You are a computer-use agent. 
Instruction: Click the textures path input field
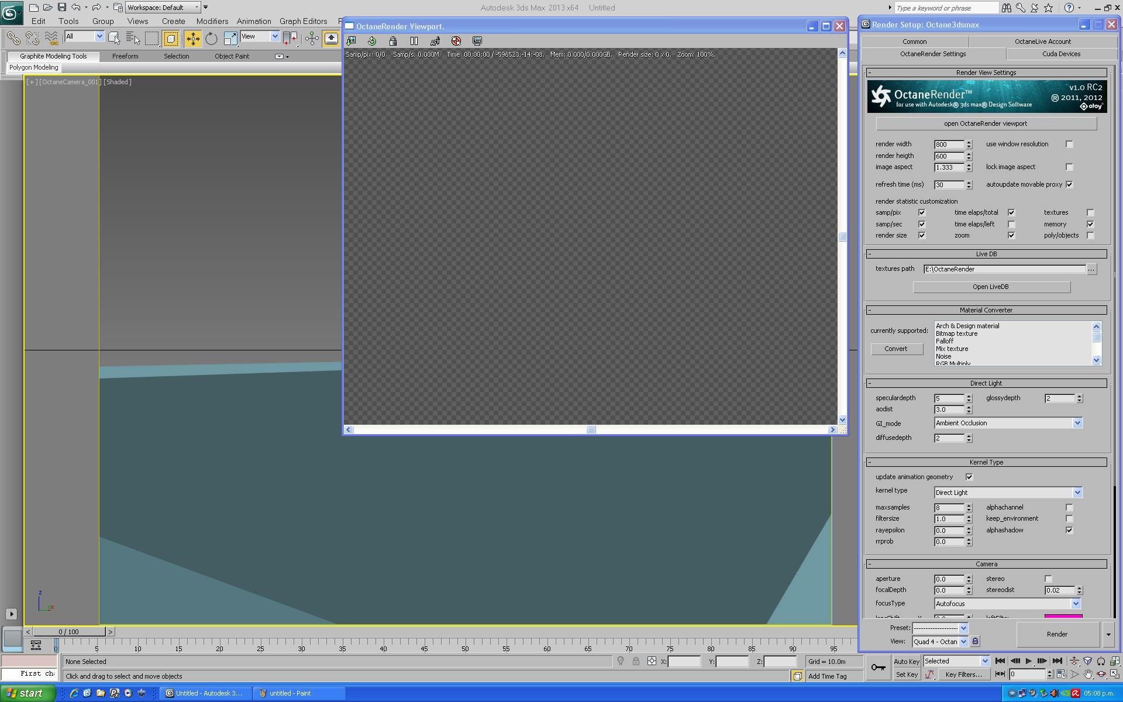(x=1004, y=269)
